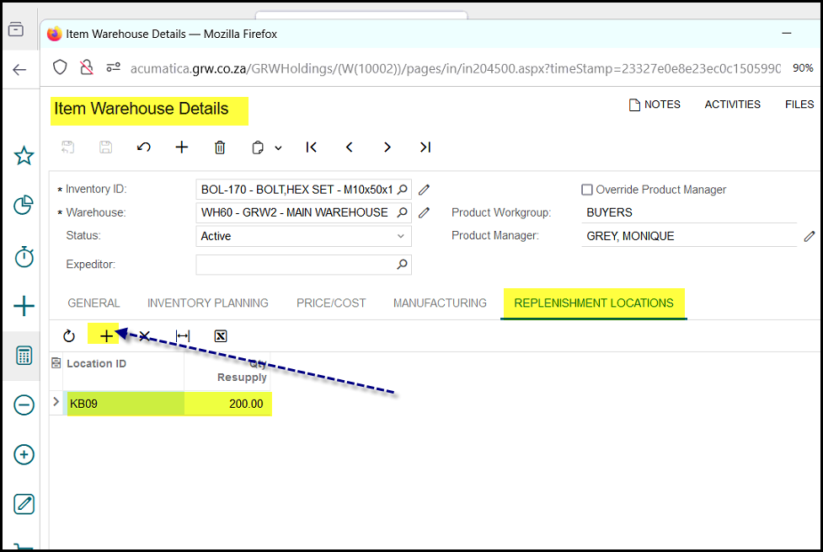The width and height of the screenshot is (823, 552).
Task: Switch to the Inventory Planning tab
Action: point(207,303)
